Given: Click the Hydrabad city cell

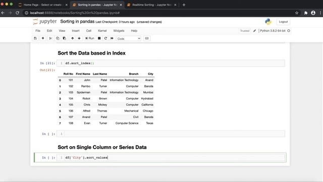Looking at the screenshot, I should coord(147,99).
